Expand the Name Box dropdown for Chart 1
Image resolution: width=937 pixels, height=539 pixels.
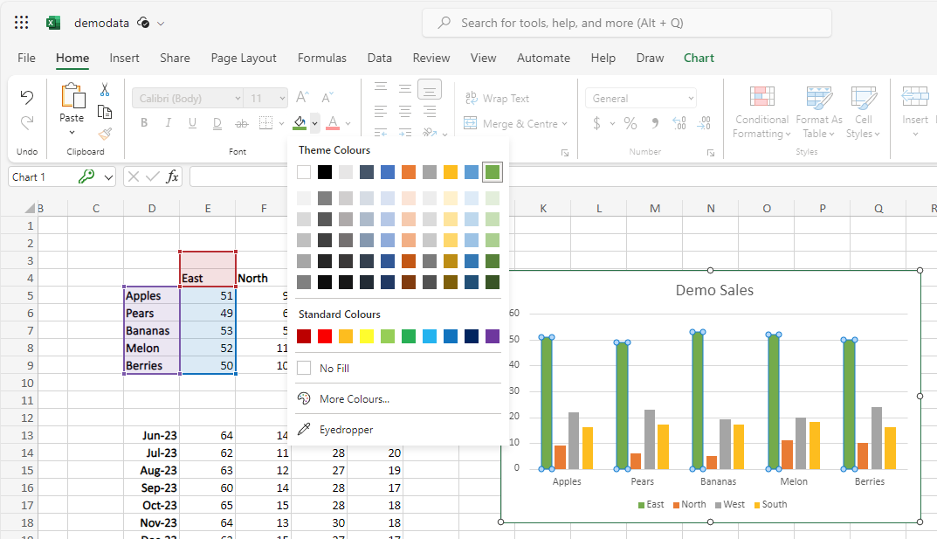[x=108, y=177]
